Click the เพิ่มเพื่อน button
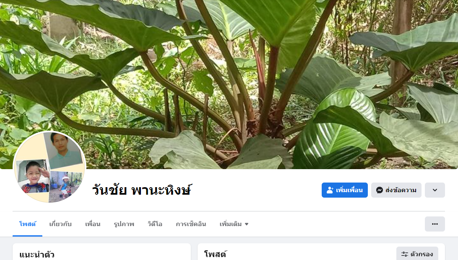Screen dimensions: 458x260 coord(345,190)
